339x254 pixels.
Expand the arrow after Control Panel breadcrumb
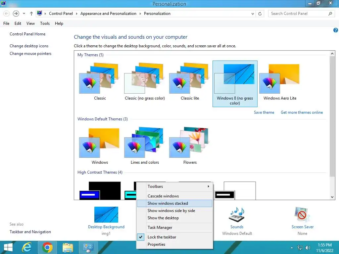pos(76,14)
